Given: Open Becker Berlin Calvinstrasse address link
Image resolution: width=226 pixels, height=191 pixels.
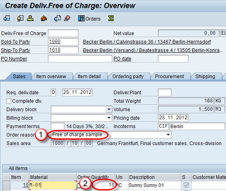Looking at the screenshot, I should (147, 42).
